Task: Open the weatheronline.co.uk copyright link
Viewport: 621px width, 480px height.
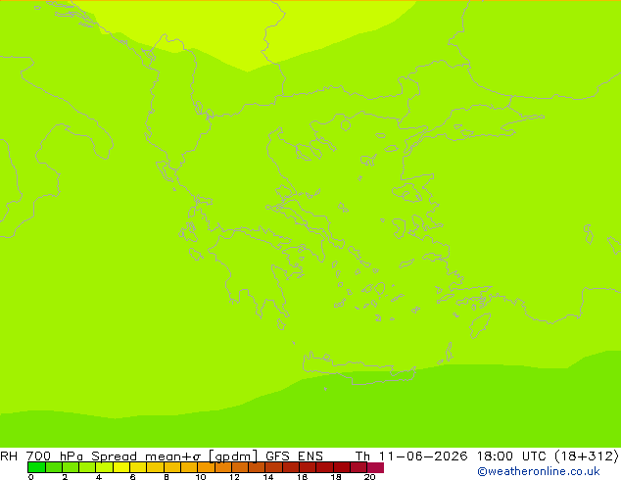Action: point(538,471)
